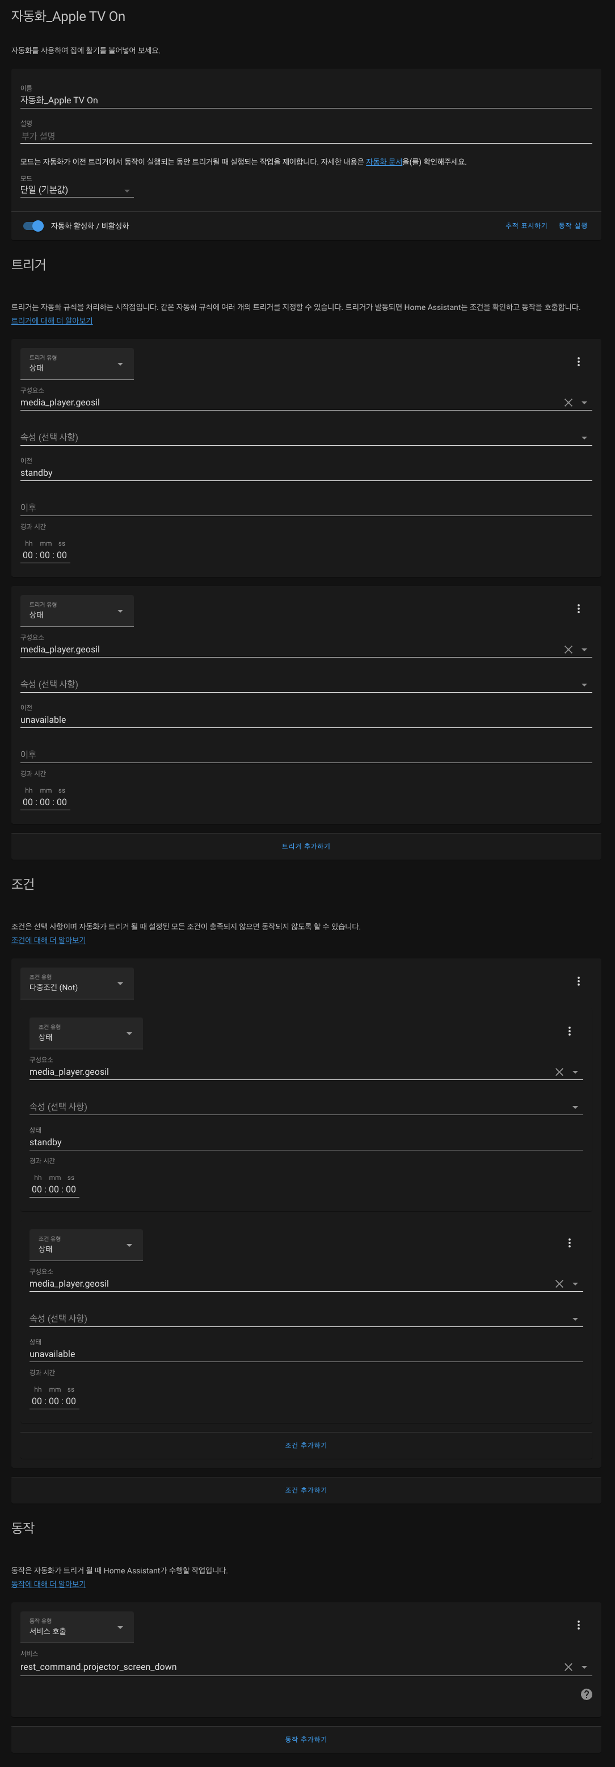615x1767 pixels.
Task: Click 트리거 추가하기 button
Action: [306, 847]
